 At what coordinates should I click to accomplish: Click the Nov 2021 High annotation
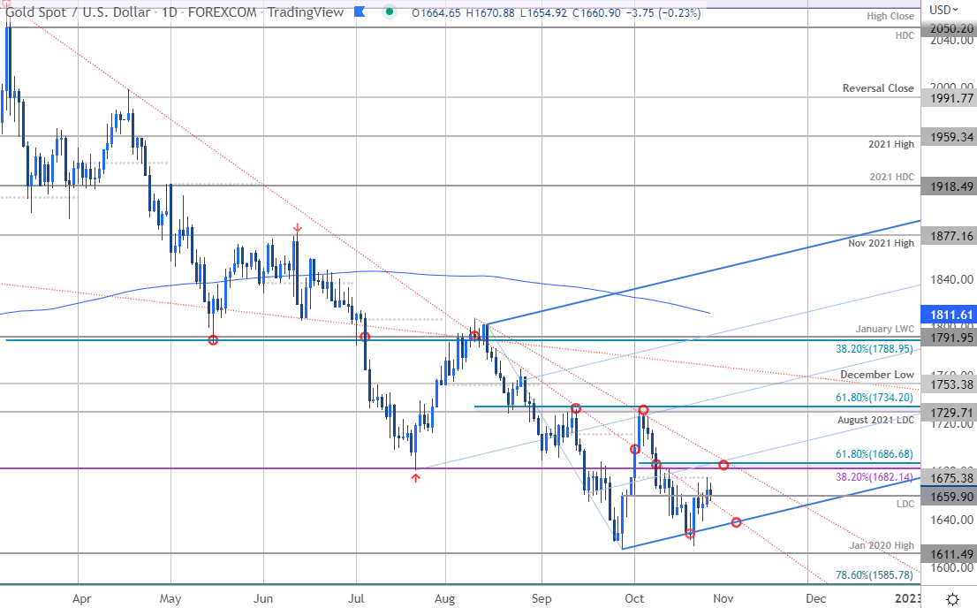881,243
